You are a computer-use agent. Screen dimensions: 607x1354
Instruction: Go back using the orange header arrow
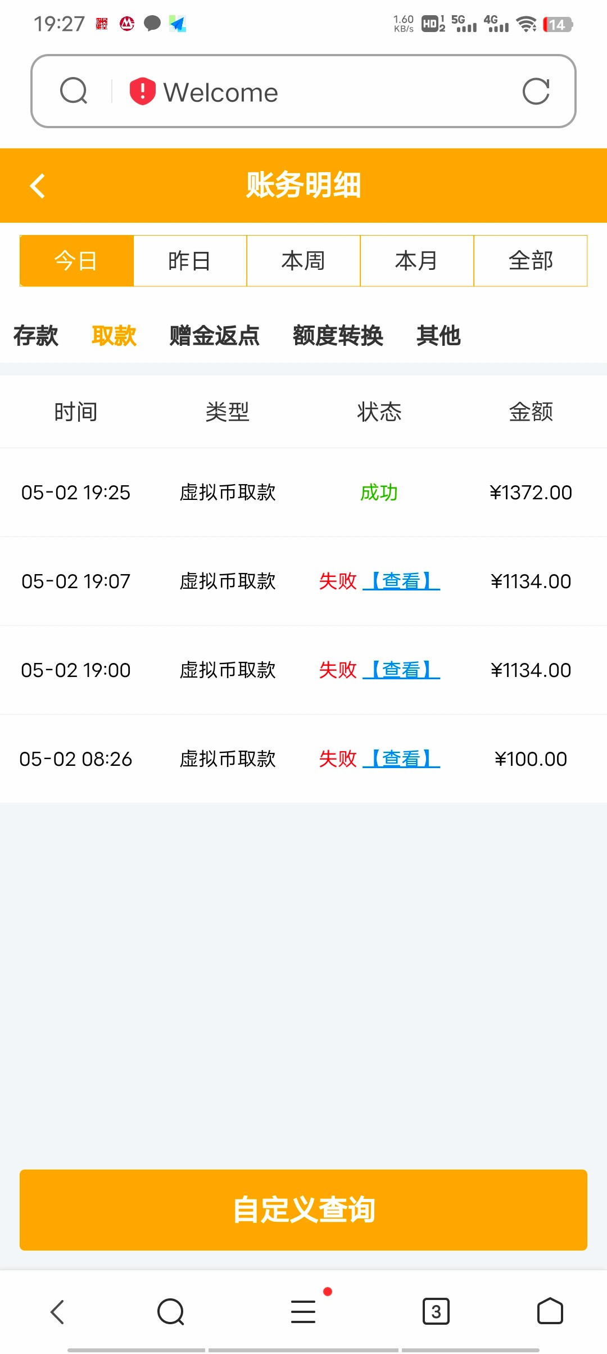pos(38,186)
